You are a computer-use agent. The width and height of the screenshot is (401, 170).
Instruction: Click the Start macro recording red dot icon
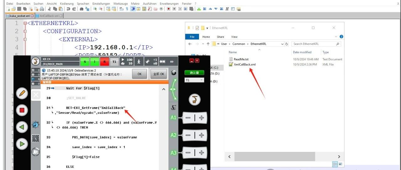point(169,9)
